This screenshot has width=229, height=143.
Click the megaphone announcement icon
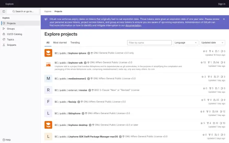tap(46, 19)
